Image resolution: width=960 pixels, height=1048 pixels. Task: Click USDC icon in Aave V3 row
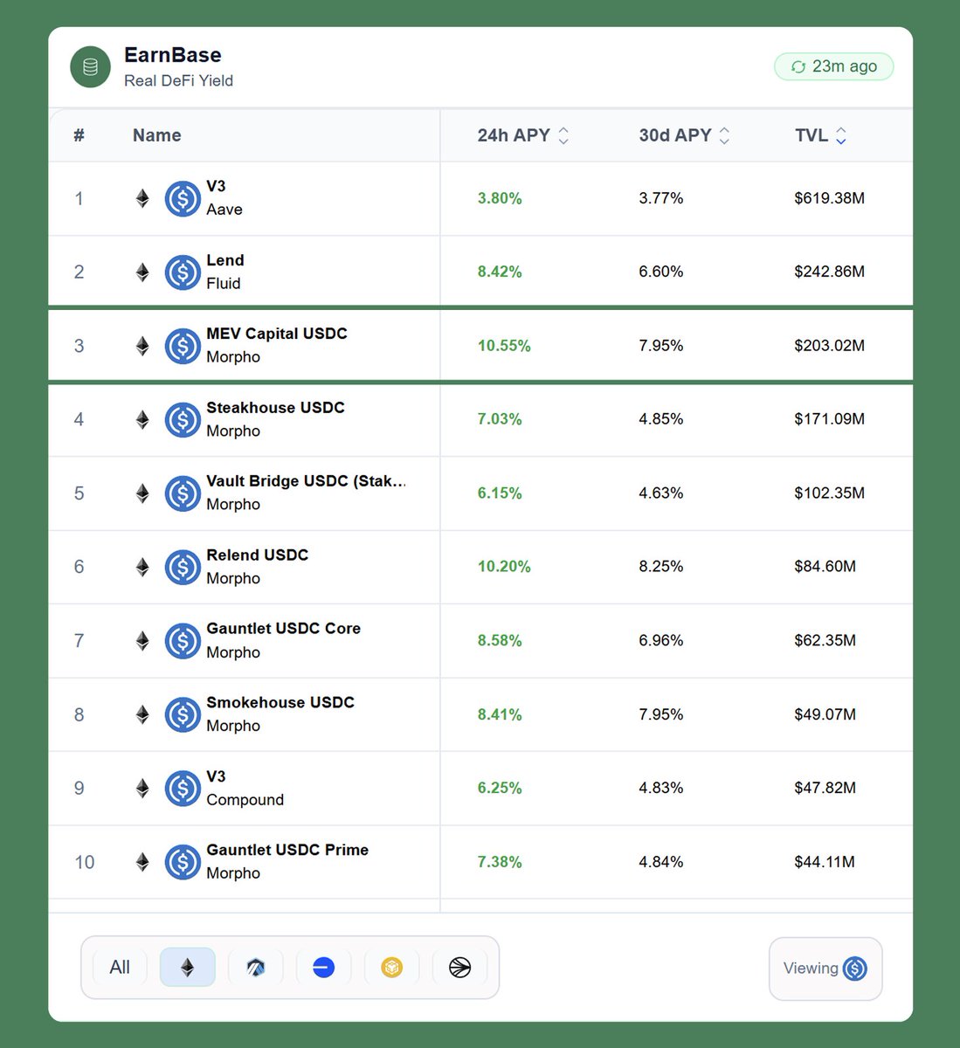pyautogui.click(x=183, y=198)
